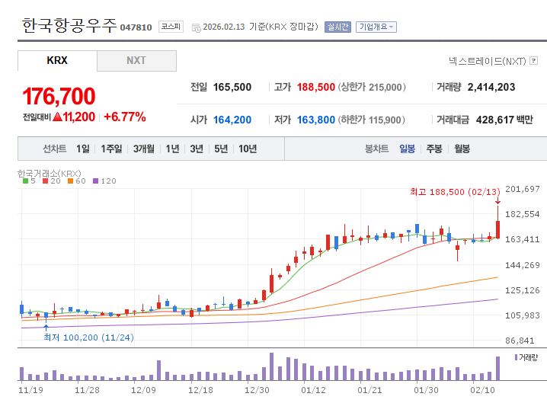Viewport: 547px width, 403px height.
Task: Open the 기업개요 dropdown
Action: (x=376, y=27)
